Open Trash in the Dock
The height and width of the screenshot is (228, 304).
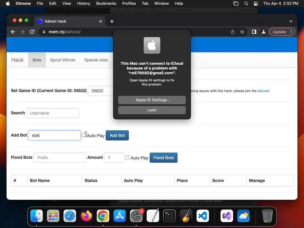(x=267, y=216)
